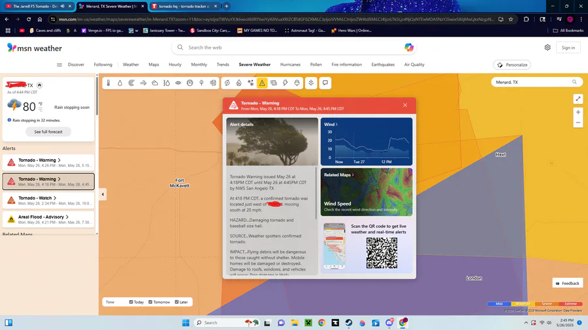The height and width of the screenshot is (330, 588).
Task: Select the Air quality map icon
Action: click(x=213, y=83)
